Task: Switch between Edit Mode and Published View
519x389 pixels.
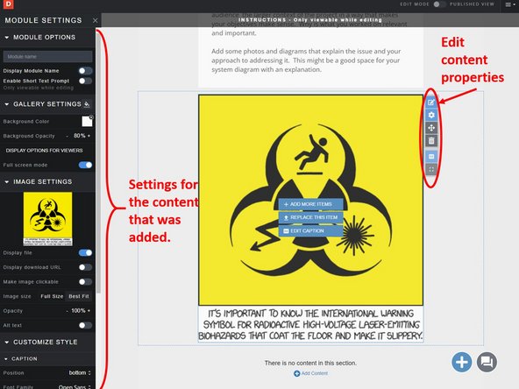Action: pos(439,4)
